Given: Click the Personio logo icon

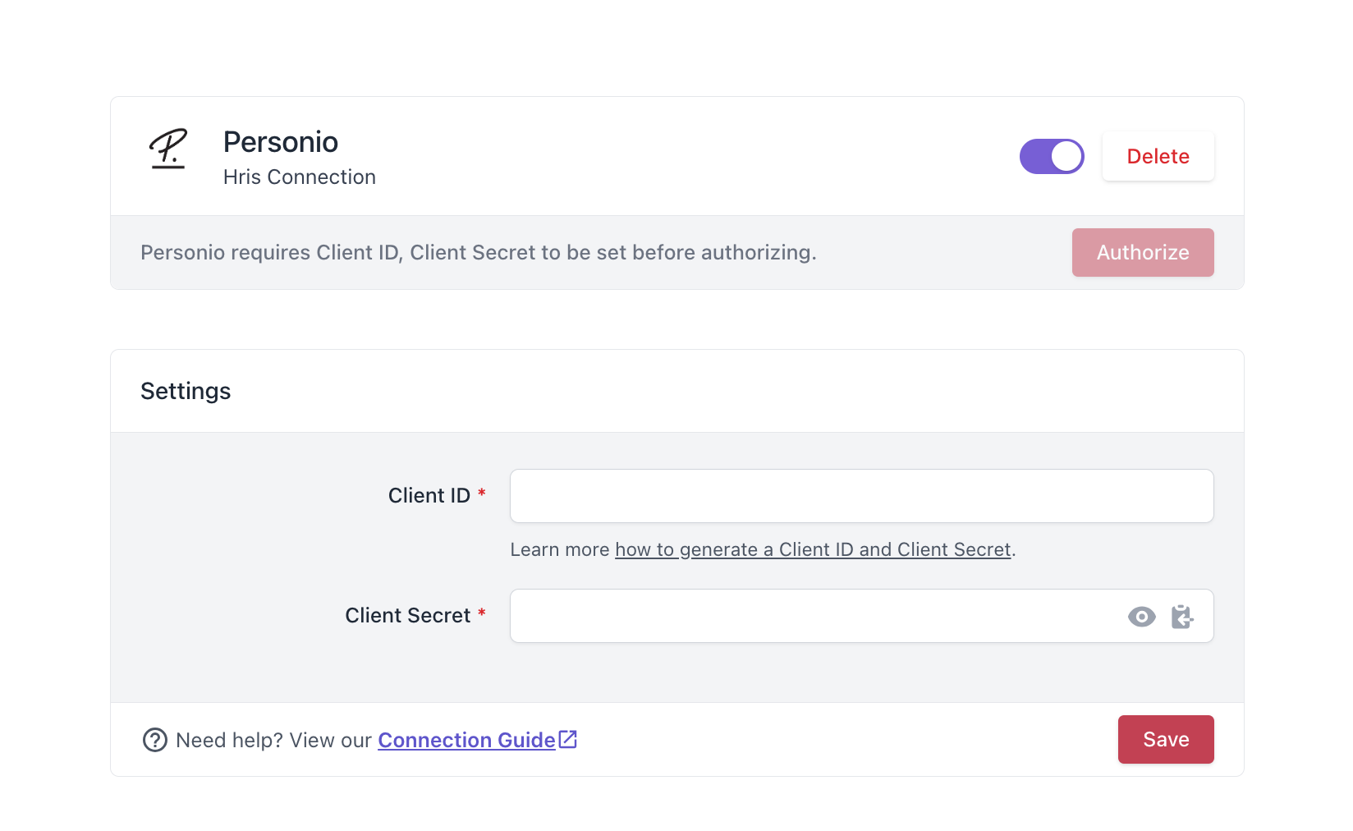Looking at the screenshot, I should click(168, 149).
